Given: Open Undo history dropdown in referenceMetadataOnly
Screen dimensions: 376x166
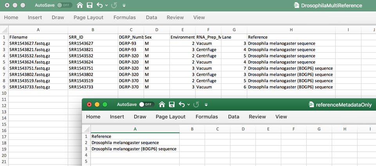Looking at the screenshot, I should point(189,105).
